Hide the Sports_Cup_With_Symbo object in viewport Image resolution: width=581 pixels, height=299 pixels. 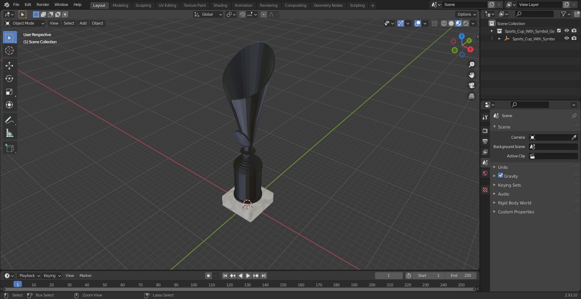tap(567, 39)
